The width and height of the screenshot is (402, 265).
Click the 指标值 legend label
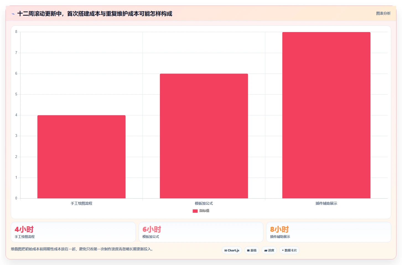(204, 211)
